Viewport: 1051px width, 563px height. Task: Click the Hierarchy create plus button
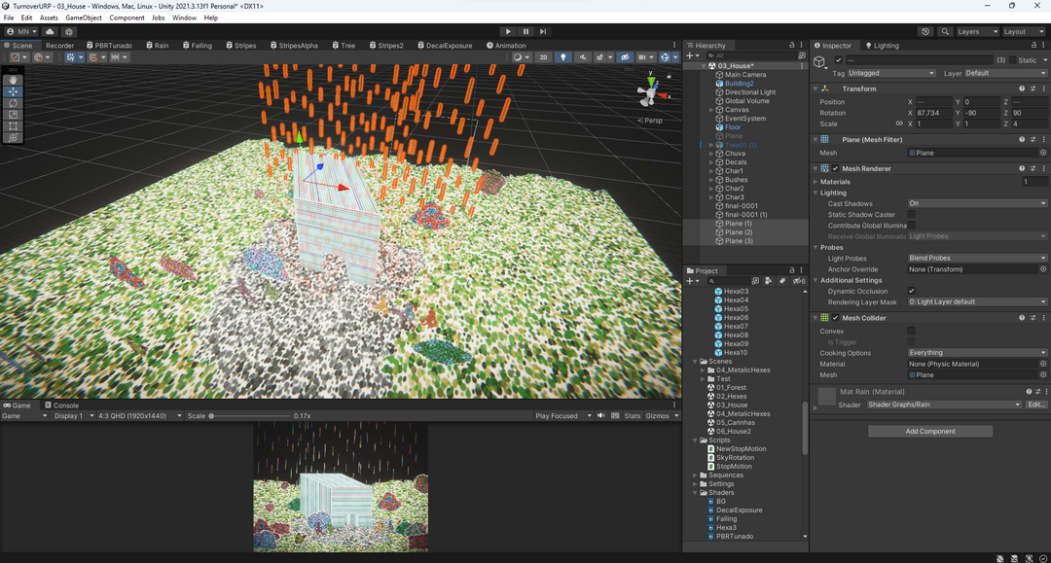690,55
